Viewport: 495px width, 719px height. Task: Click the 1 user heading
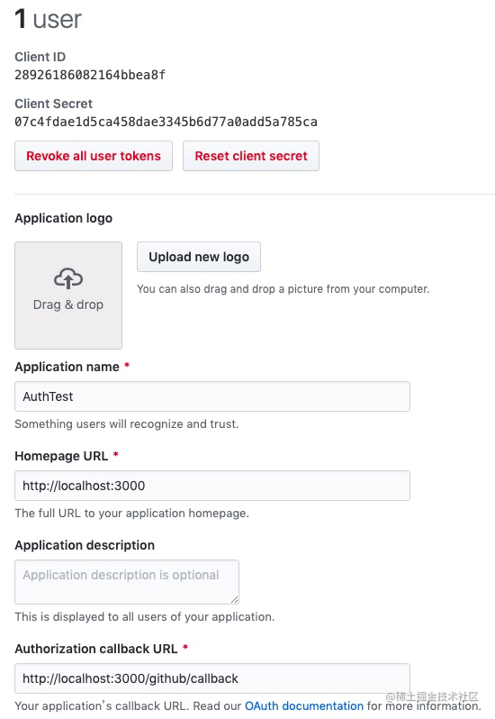tap(48, 19)
